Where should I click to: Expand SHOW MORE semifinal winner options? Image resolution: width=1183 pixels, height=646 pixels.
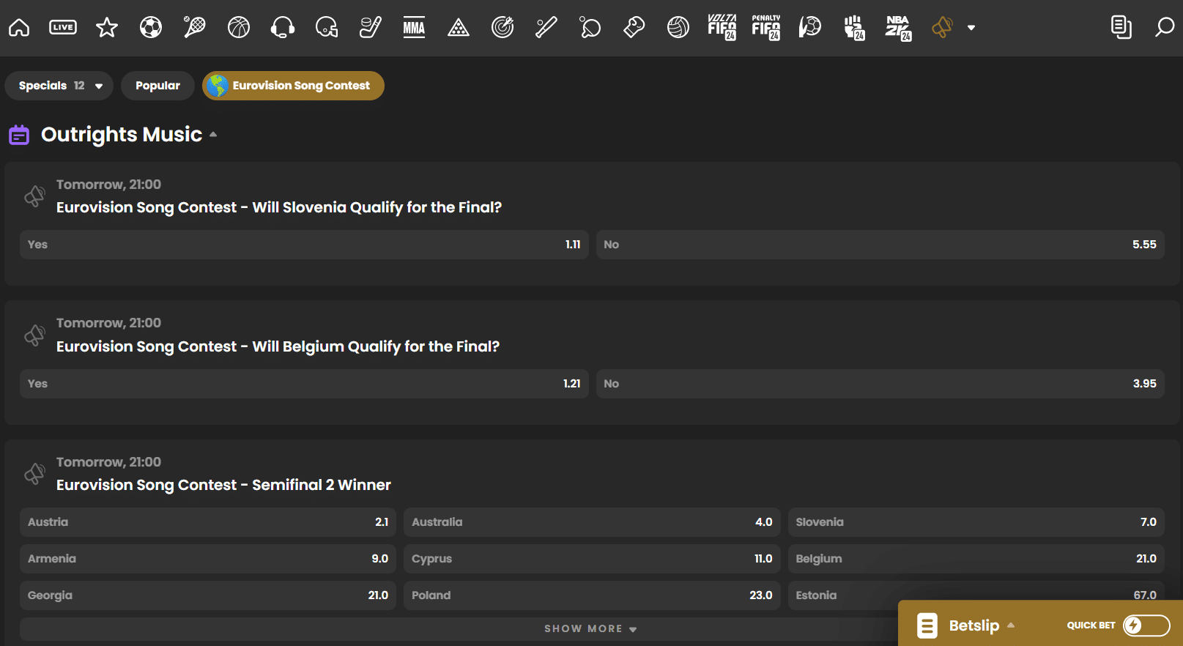tap(590, 629)
